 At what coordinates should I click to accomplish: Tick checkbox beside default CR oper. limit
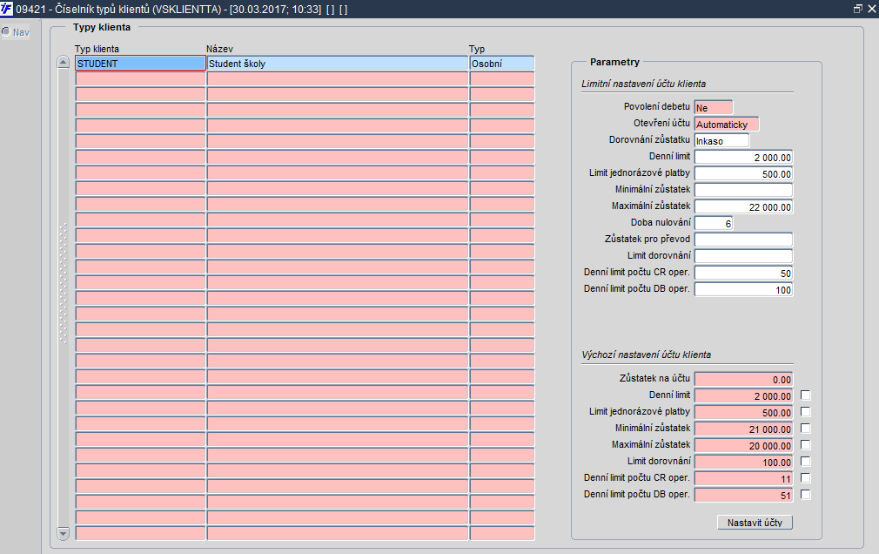[x=806, y=477]
